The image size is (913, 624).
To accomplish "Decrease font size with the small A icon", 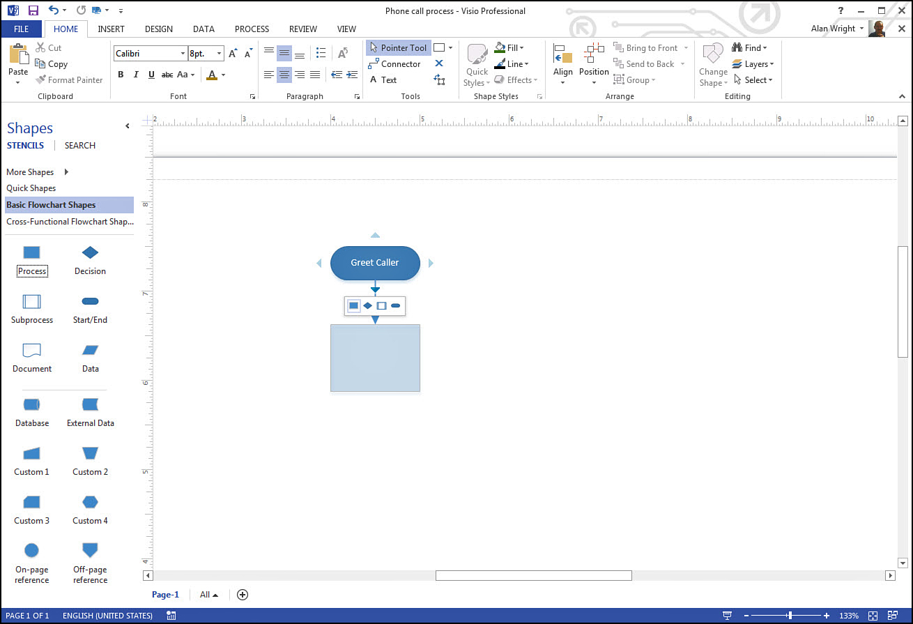I will coord(248,54).
